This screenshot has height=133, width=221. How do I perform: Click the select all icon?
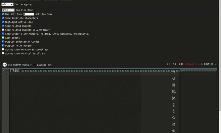click(174, 85)
